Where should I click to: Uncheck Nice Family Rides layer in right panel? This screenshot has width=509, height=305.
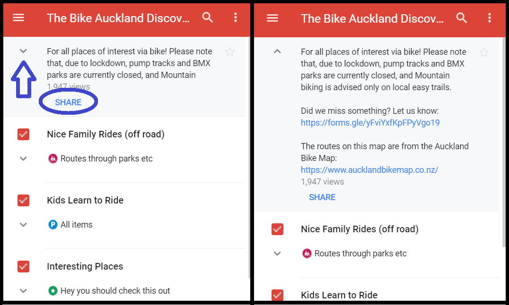point(277,229)
